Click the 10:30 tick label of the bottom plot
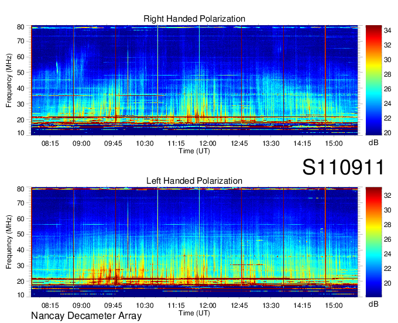This screenshot has height=323, width=398. pyautogui.click(x=145, y=305)
